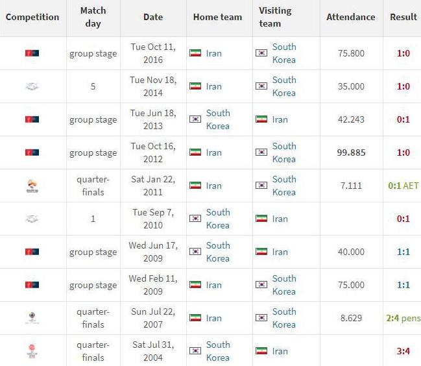Open 1:1 result of Feb 11, 2009 match
The image size is (421, 366).
[403, 285]
